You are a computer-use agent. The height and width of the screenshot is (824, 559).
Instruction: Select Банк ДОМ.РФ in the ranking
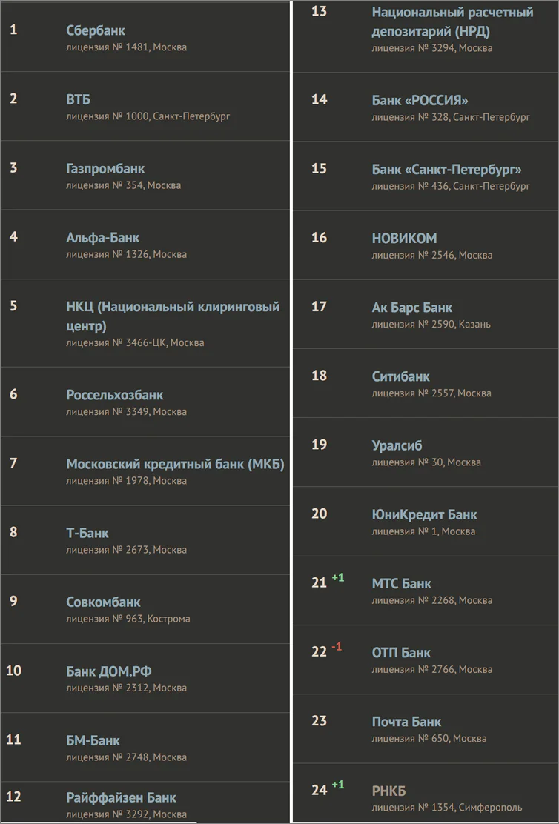109,671
